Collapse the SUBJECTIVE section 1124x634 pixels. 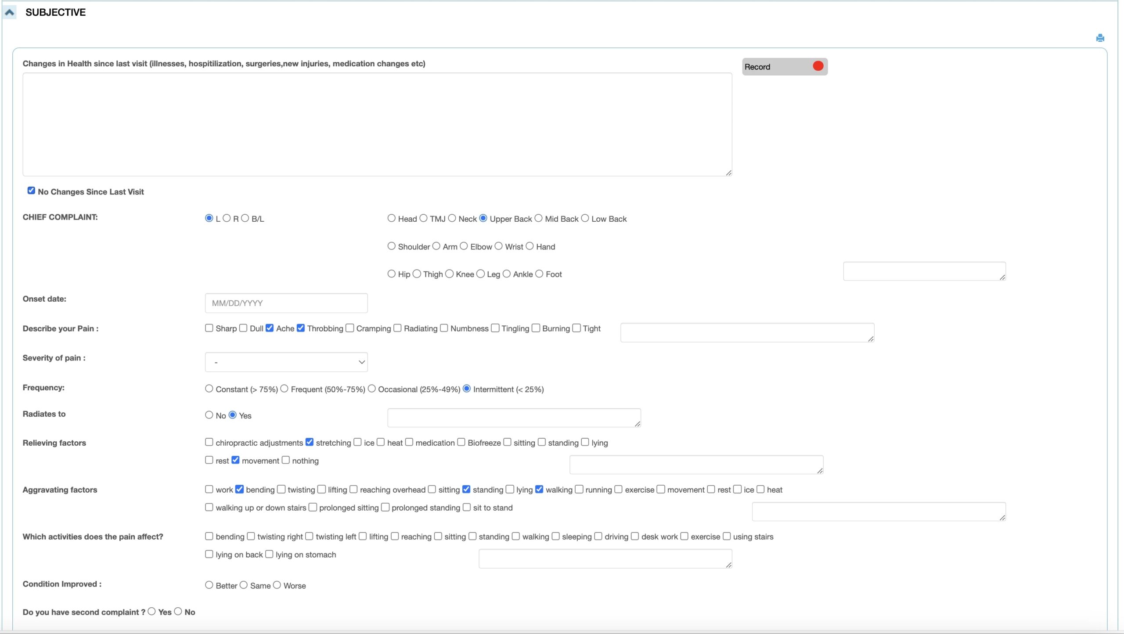coord(10,12)
